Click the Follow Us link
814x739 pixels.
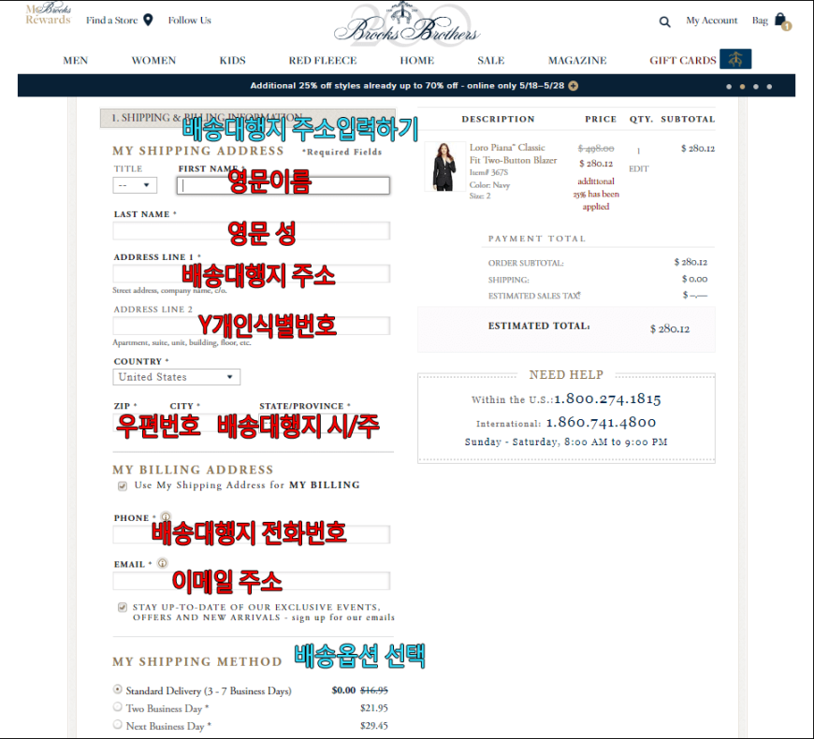click(190, 21)
